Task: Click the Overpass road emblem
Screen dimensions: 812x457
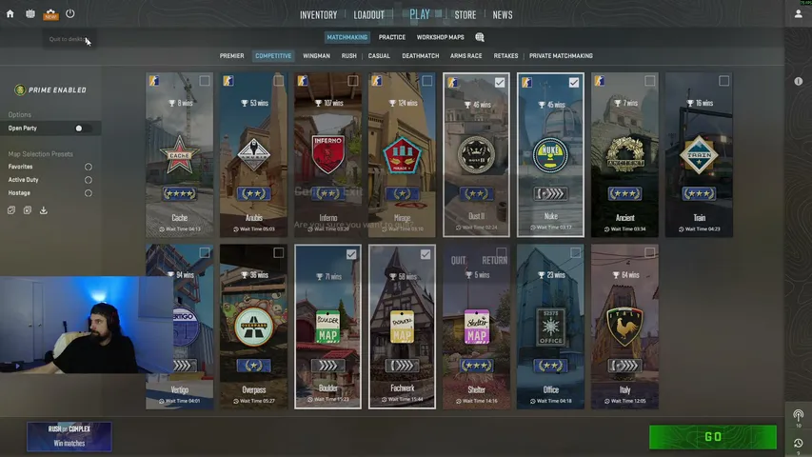Action: [253, 327]
